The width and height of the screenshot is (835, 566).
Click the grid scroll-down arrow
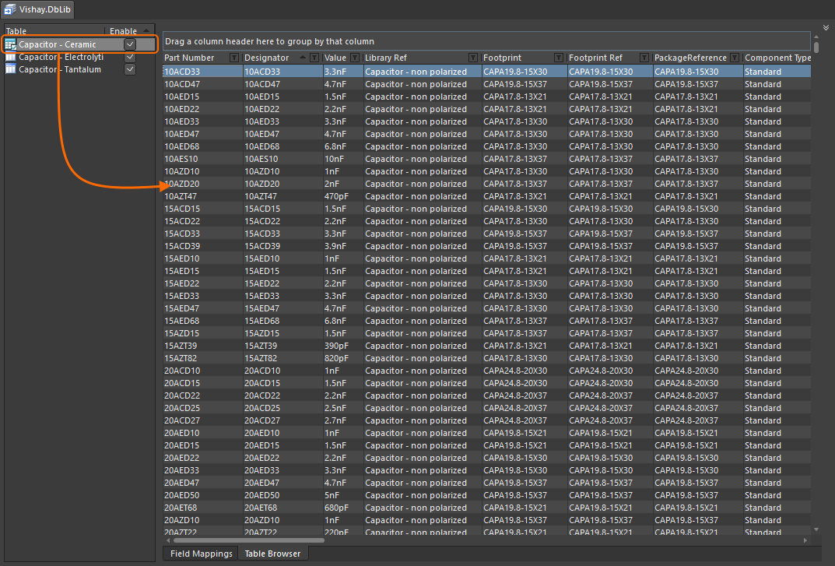[x=816, y=529]
